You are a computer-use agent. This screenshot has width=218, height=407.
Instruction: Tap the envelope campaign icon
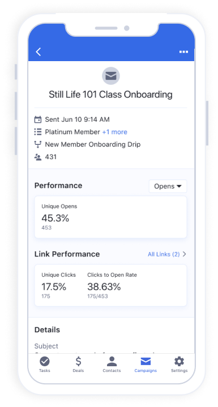tap(111, 76)
